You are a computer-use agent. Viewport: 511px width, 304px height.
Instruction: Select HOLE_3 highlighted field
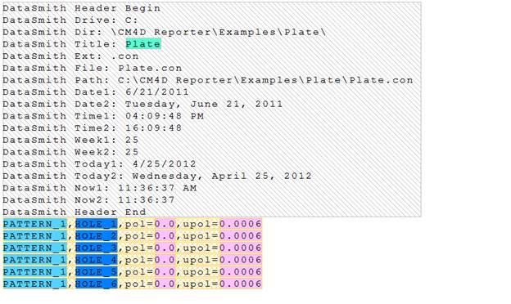[x=96, y=248]
